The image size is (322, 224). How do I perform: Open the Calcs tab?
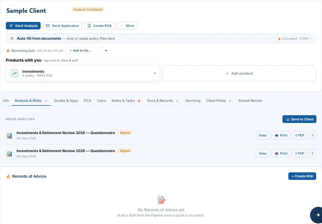tap(102, 101)
